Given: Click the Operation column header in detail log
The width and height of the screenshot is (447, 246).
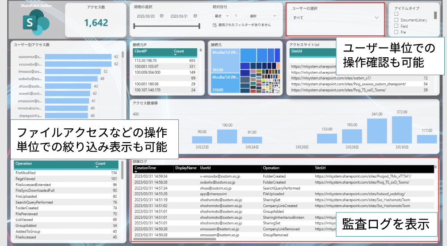Looking at the screenshot, I should 271,168.
